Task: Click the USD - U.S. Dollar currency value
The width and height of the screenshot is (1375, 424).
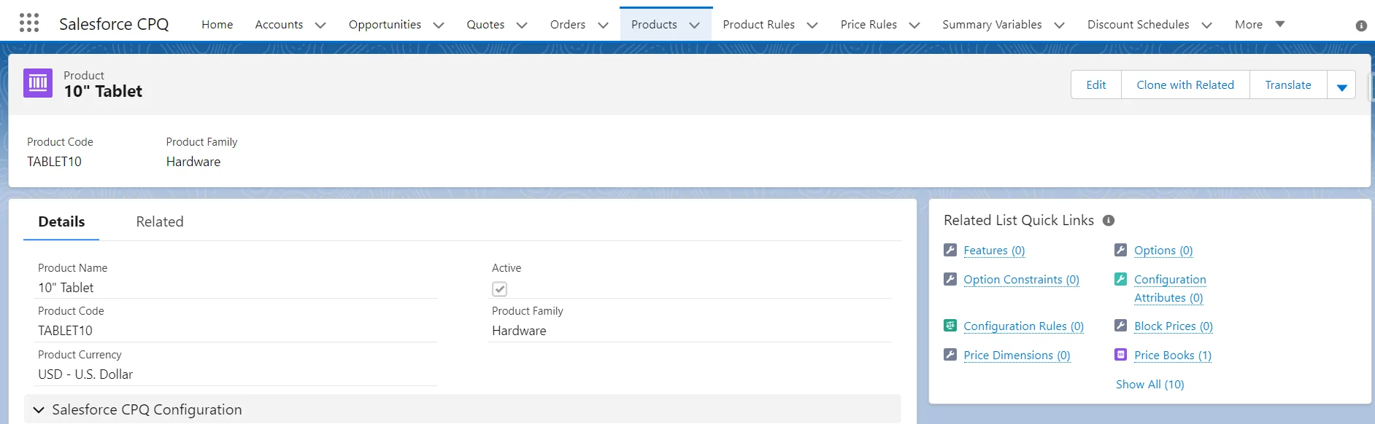Action: 85,374
